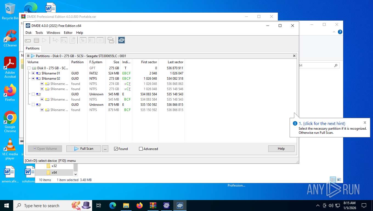Click arrow icon of found 545 MB volume

click(x=42, y=99)
